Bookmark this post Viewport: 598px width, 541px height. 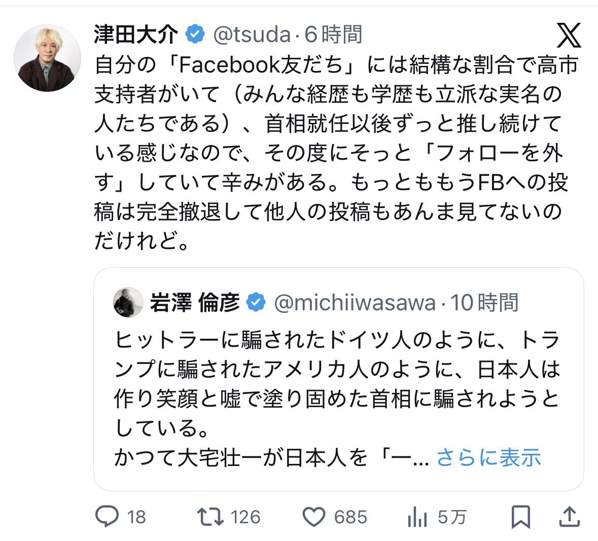click(x=520, y=517)
